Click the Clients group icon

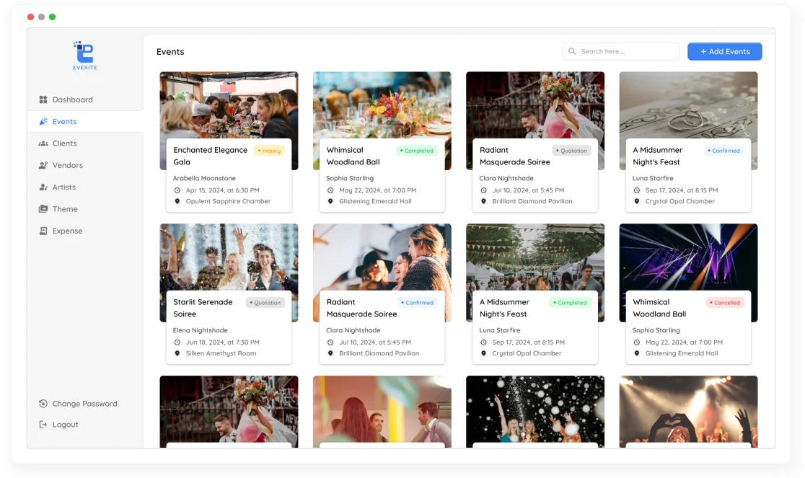click(x=43, y=143)
